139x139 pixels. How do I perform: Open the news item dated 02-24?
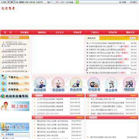click(x=107, y=43)
